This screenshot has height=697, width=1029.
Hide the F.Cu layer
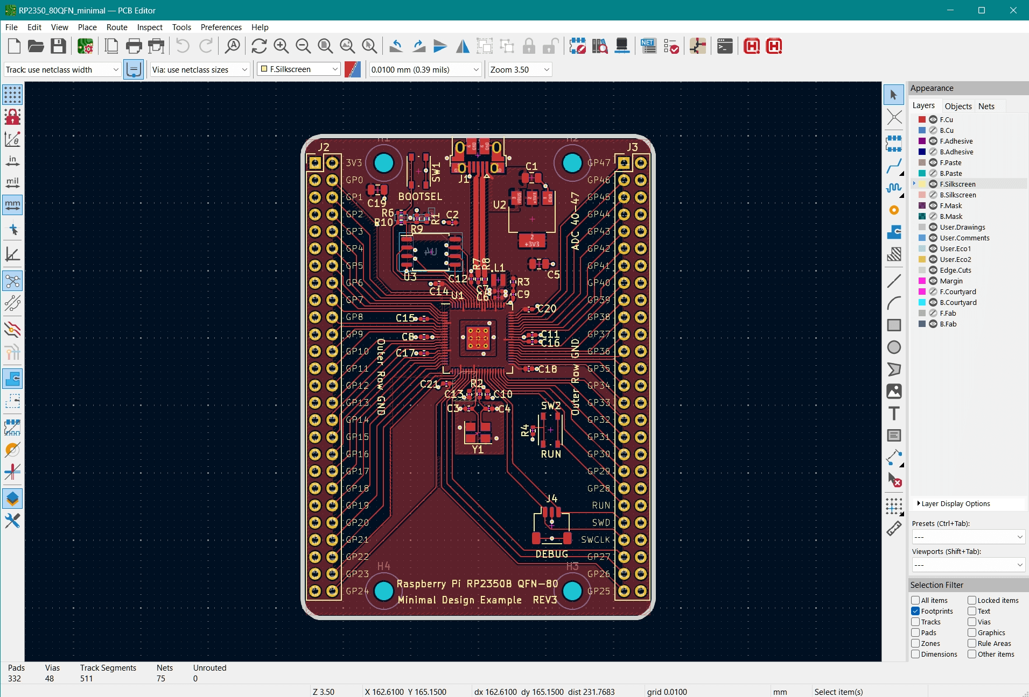point(933,119)
